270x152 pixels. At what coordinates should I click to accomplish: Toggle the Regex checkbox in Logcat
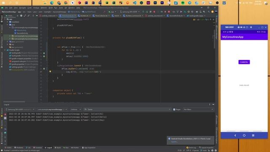point(174,109)
